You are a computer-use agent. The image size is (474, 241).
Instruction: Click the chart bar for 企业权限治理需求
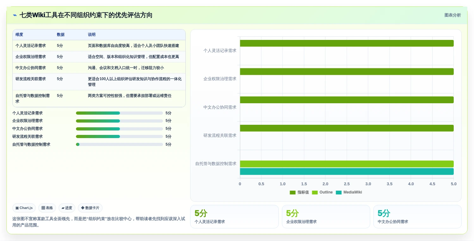point(347,72)
